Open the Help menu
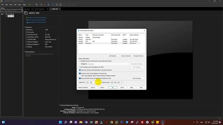This screenshot has width=223, height=125. point(24,5)
